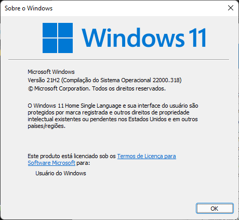The width and height of the screenshot is (239, 220).
Task: Open the Termos de Licença para link
Action: pyautogui.click(x=147, y=156)
